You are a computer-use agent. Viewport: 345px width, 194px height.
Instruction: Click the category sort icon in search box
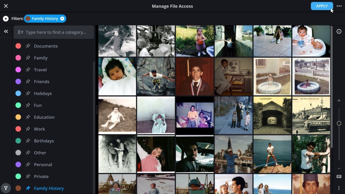(x=20, y=32)
